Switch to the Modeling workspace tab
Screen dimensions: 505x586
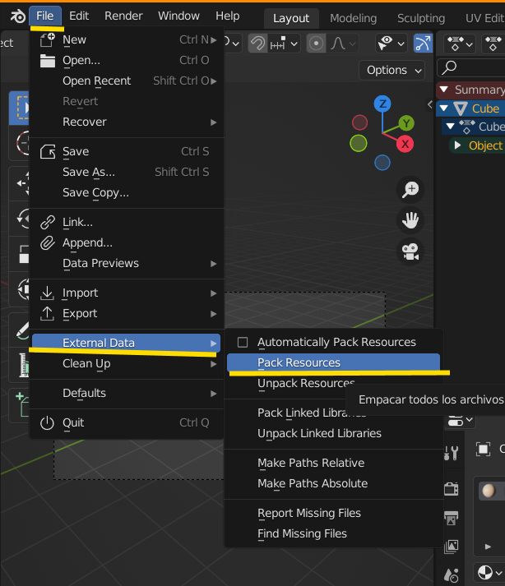coord(353,18)
